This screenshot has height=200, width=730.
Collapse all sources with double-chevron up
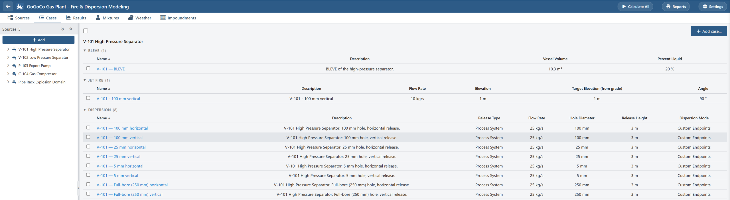(x=71, y=29)
